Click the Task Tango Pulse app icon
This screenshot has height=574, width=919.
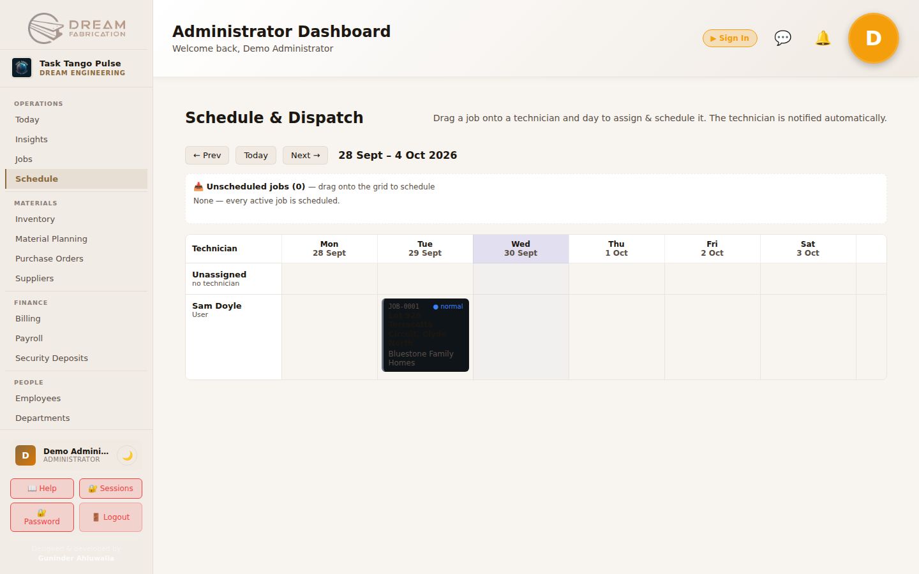(x=22, y=68)
